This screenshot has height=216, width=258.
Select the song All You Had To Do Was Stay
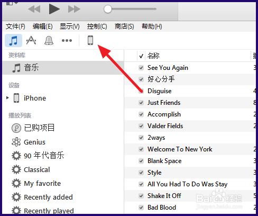[188, 184]
